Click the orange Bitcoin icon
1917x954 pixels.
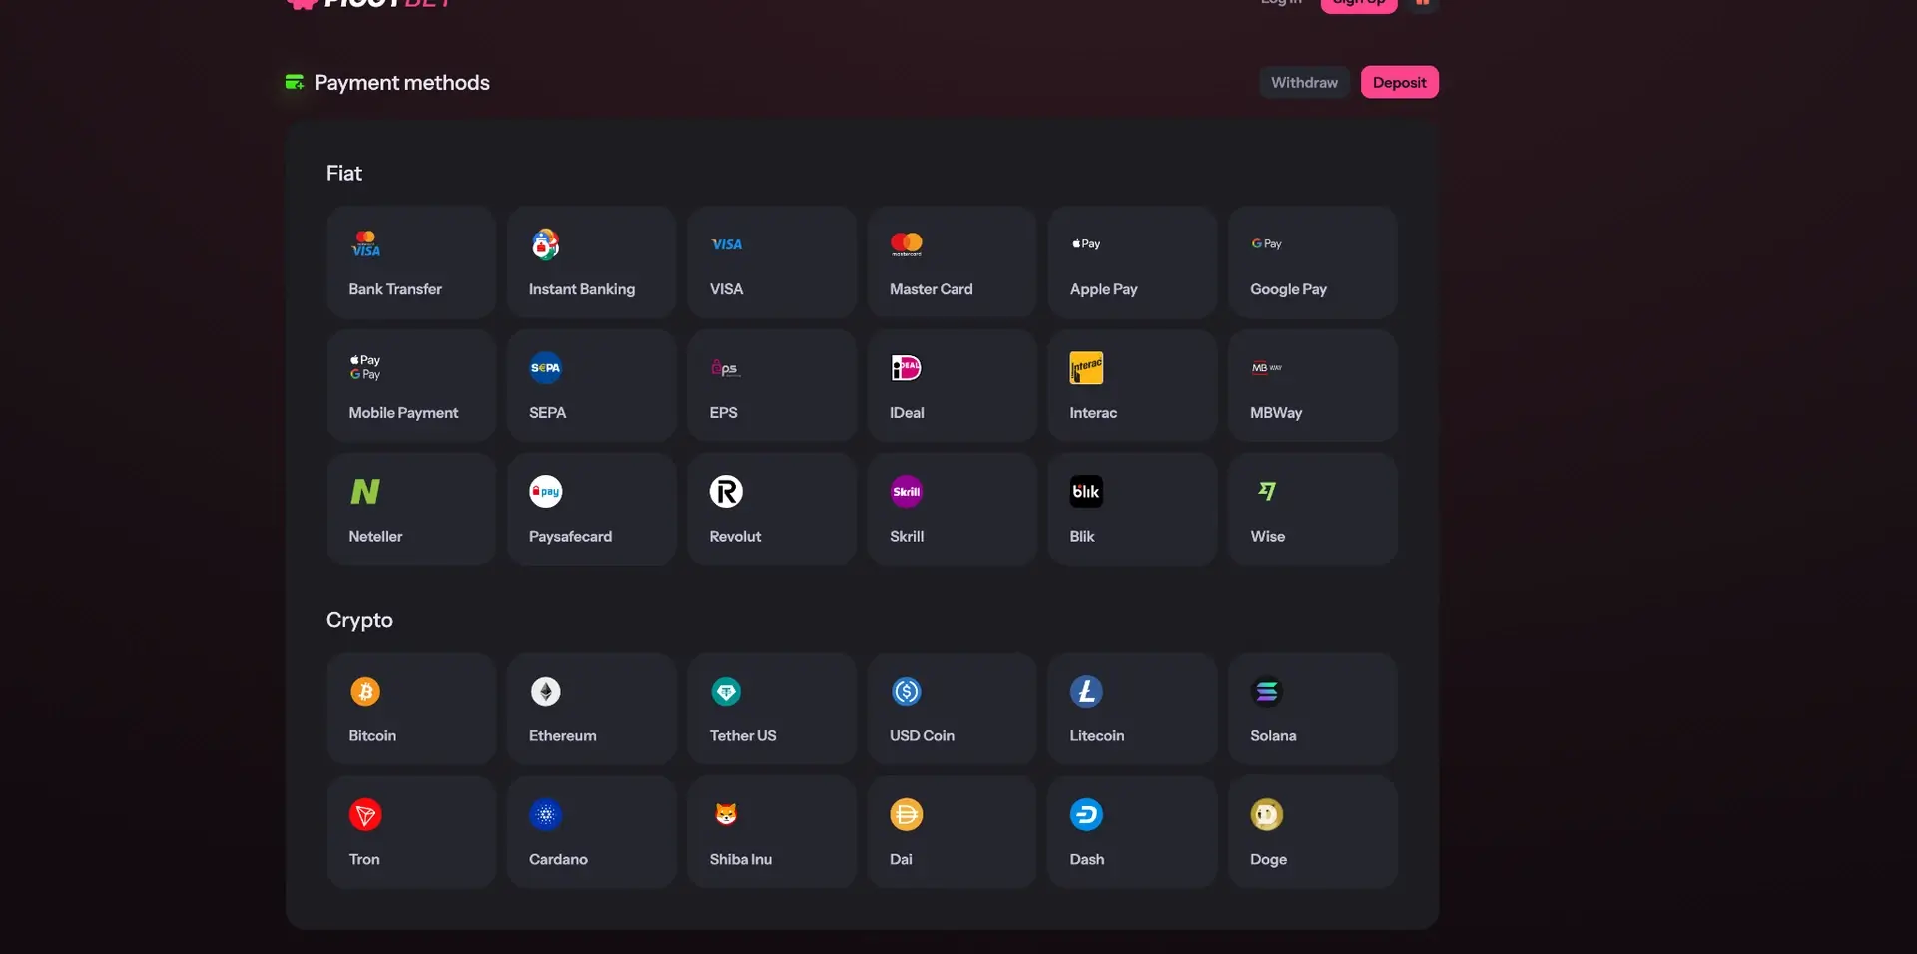pos(365,692)
